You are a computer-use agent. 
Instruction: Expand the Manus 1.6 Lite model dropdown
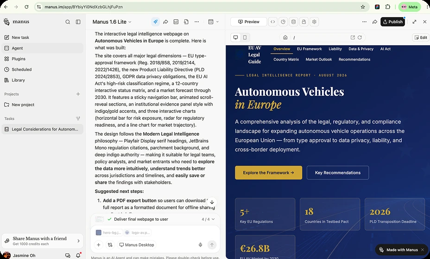112,22
